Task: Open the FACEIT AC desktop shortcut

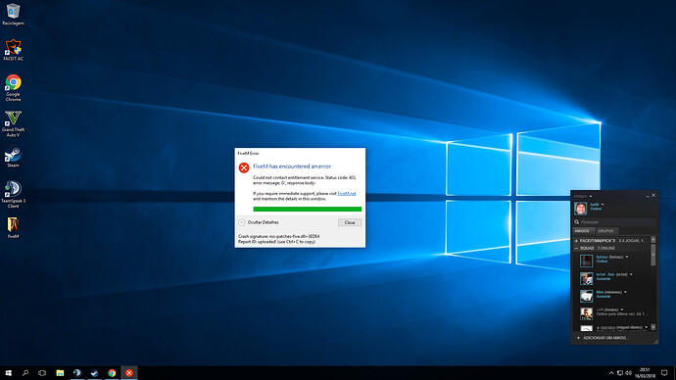Action: pos(13,50)
